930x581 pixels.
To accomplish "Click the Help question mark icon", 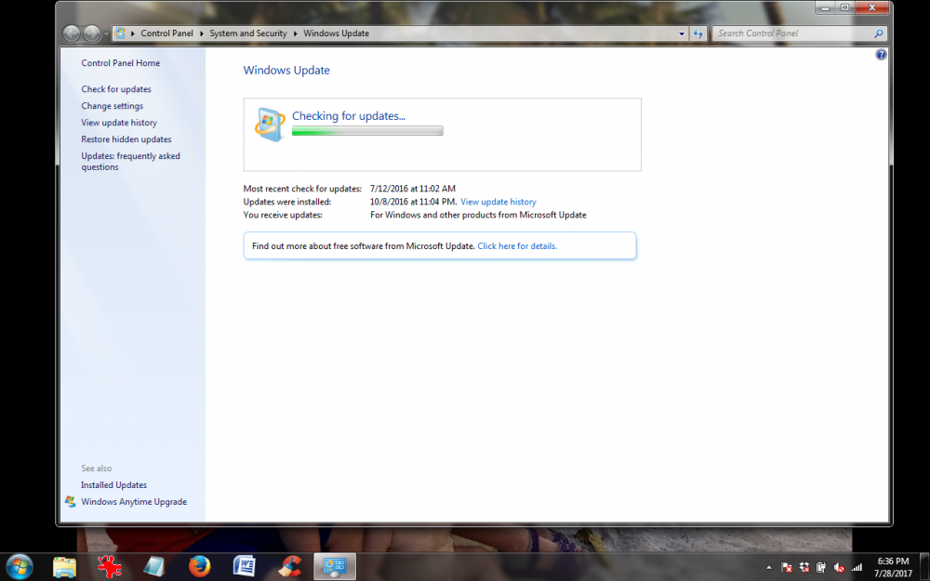I will (x=881, y=54).
